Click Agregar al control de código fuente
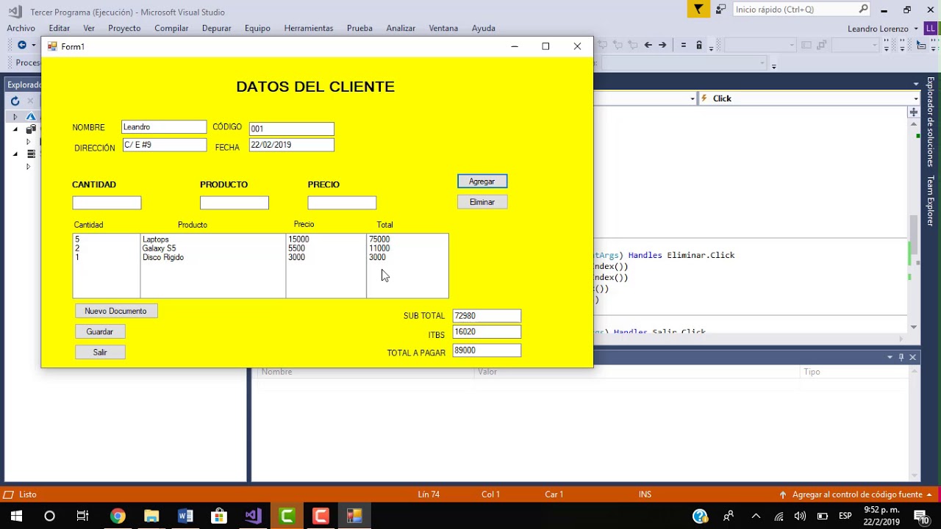 click(x=857, y=494)
